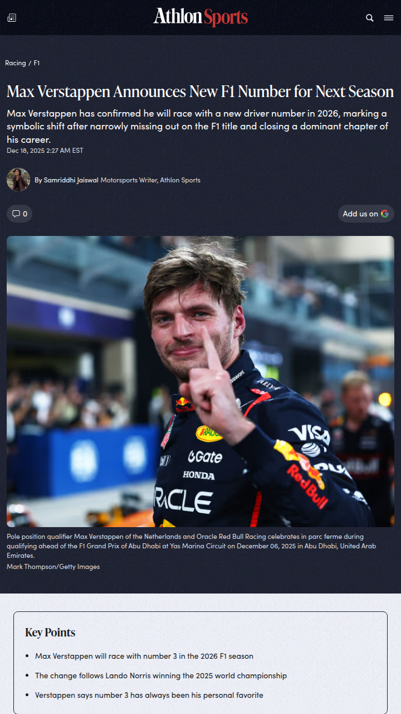This screenshot has width=401, height=714.
Task: Click the Google logo icon
Action: point(385,214)
